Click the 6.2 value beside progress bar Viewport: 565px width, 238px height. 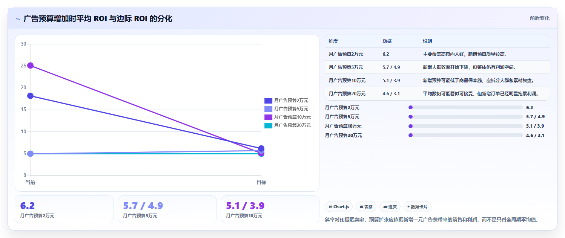pyautogui.click(x=530, y=108)
